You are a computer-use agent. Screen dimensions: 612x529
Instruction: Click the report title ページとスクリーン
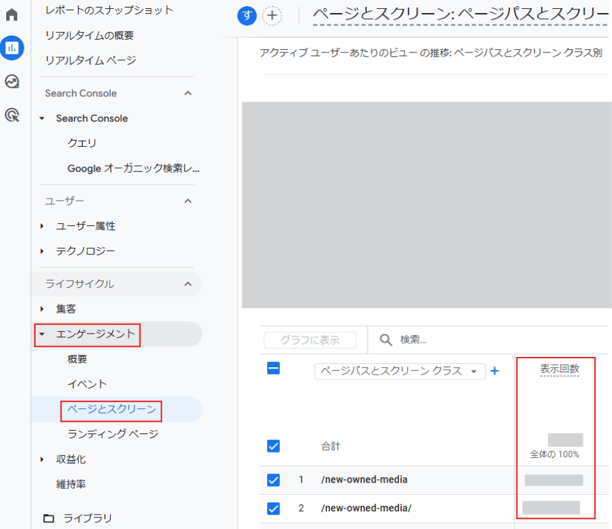(460, 14)
